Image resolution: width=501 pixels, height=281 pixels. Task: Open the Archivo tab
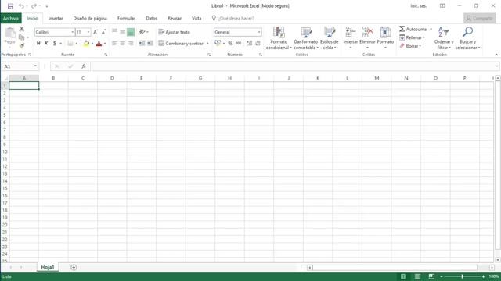[11, 19]
